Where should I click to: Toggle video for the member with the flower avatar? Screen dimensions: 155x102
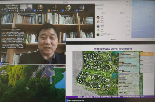pos(129,21)
